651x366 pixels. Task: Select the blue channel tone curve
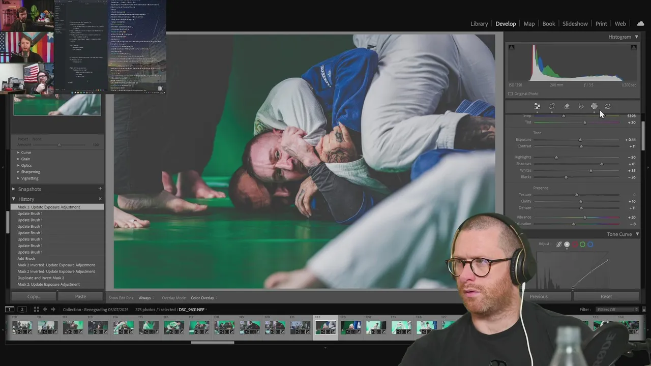[590, 245]
